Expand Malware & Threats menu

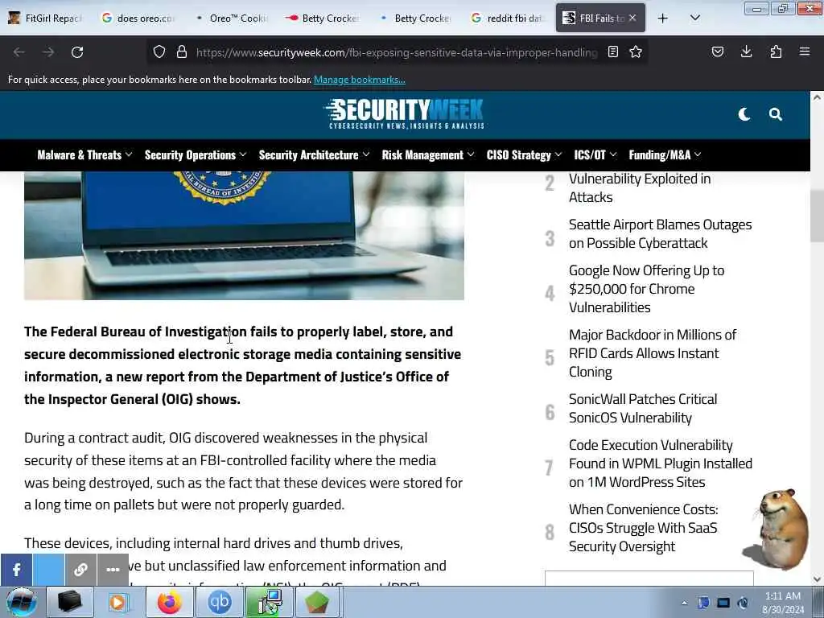coord(84,155)
